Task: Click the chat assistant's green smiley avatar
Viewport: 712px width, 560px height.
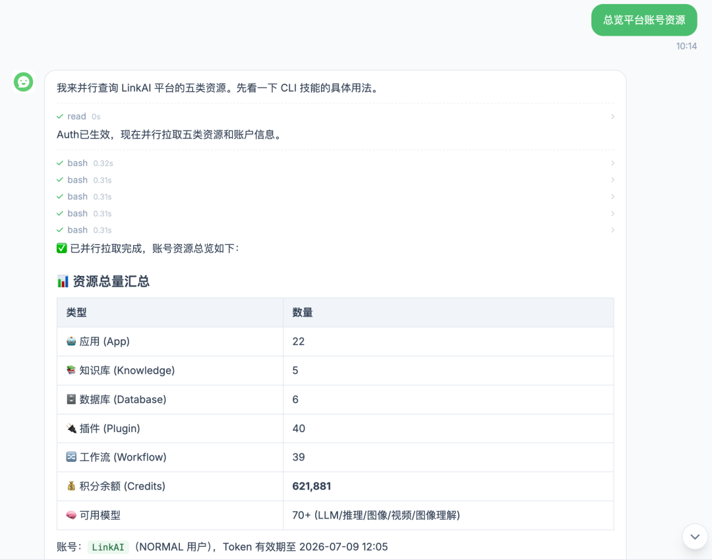Action: point(23,82)
